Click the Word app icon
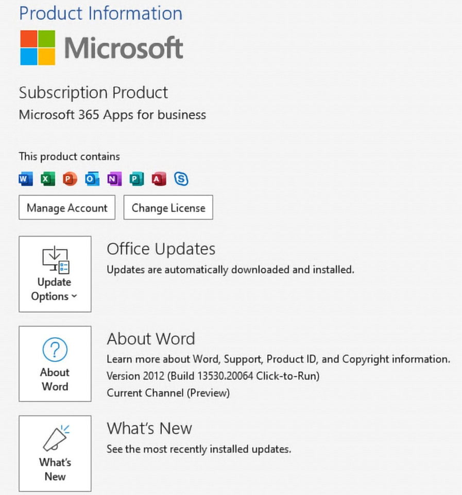The width and height of the screenshot is (462, 495). click(x=26, y=179)
